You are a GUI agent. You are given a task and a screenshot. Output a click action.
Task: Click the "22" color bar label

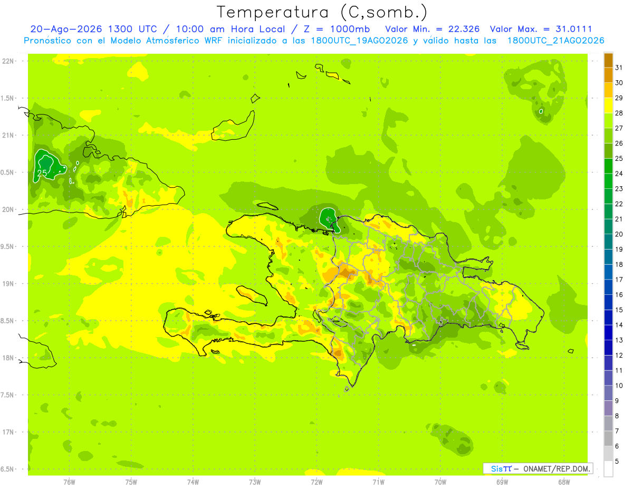[x=619, y=204]
